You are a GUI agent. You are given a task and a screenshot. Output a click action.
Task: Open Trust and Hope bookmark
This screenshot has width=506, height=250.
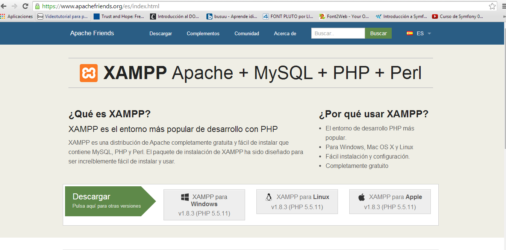[119, 16]
